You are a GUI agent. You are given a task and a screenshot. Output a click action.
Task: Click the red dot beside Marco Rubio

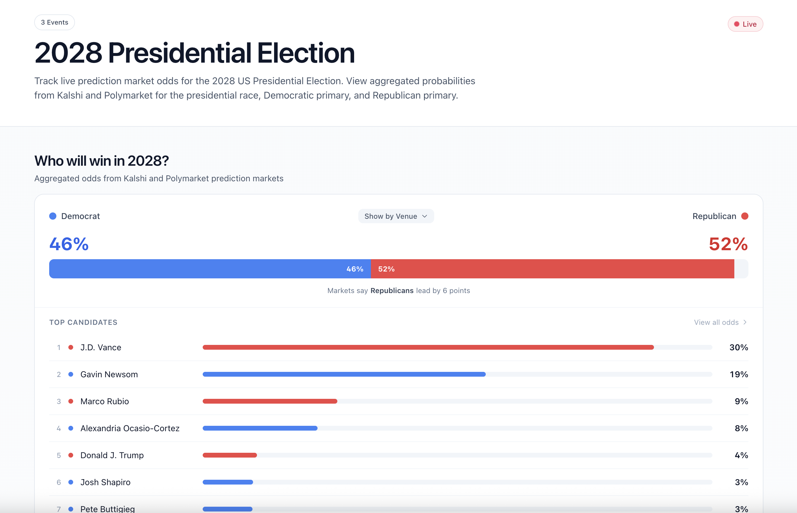click(71, 402)
